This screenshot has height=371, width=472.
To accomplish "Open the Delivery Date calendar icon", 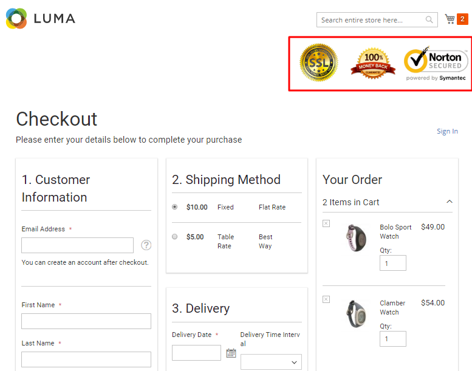I will tap(231, 353).
